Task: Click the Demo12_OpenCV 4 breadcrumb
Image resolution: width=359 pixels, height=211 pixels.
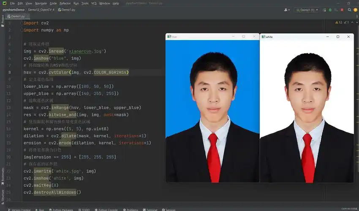Action: click(41, 10)
